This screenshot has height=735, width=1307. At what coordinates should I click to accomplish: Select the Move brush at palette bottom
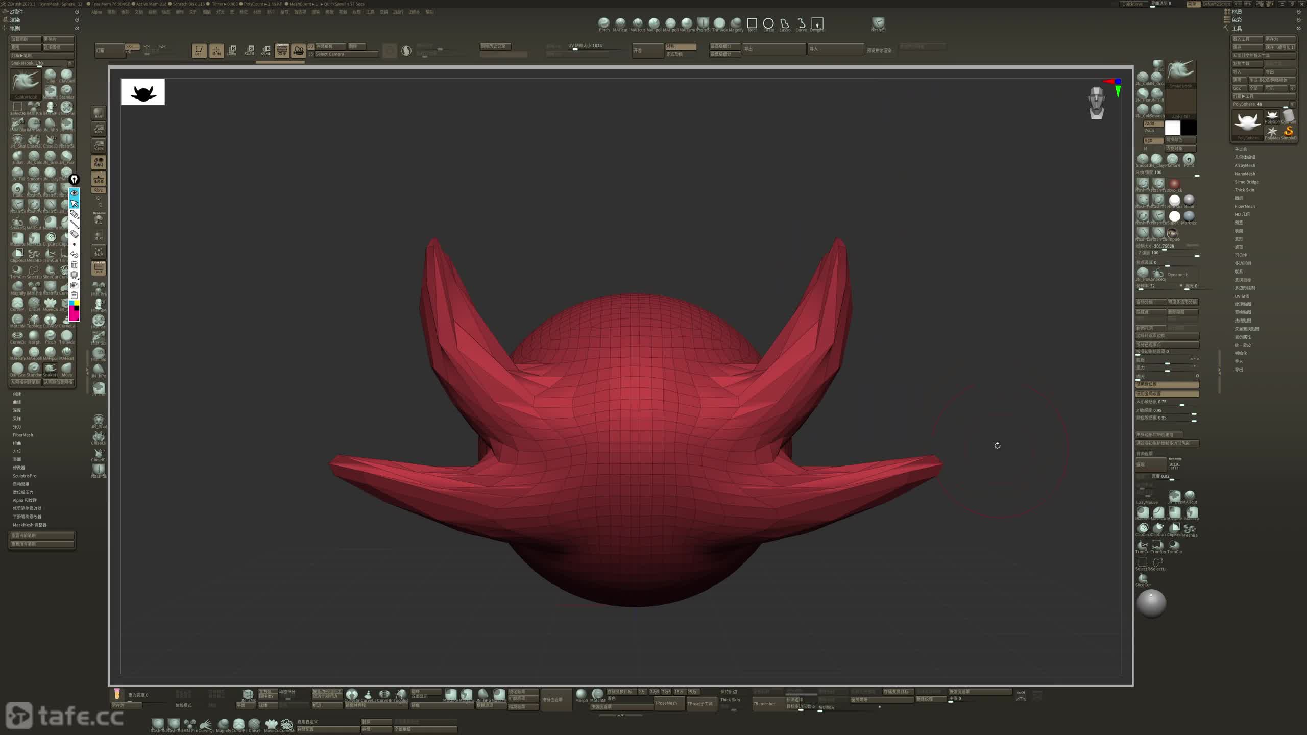pos(67,370)
